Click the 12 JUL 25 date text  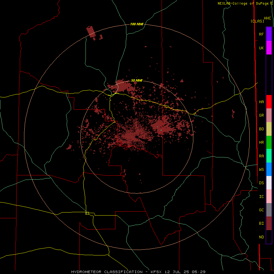pos(176,272)
